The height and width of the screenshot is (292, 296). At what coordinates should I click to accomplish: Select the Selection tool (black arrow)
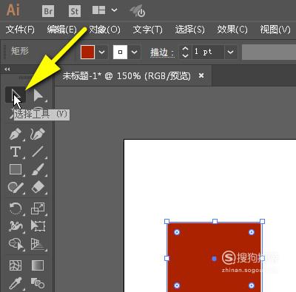click(16, 95)
